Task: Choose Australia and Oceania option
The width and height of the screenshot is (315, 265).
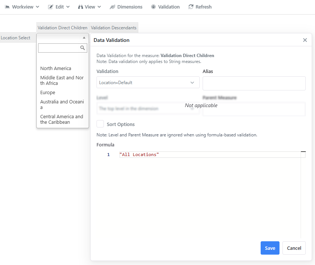Action: (x=63, y=105)
